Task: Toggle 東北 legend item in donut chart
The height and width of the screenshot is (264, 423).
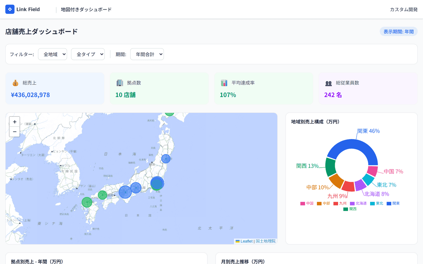Action: (x=377, y=203)
